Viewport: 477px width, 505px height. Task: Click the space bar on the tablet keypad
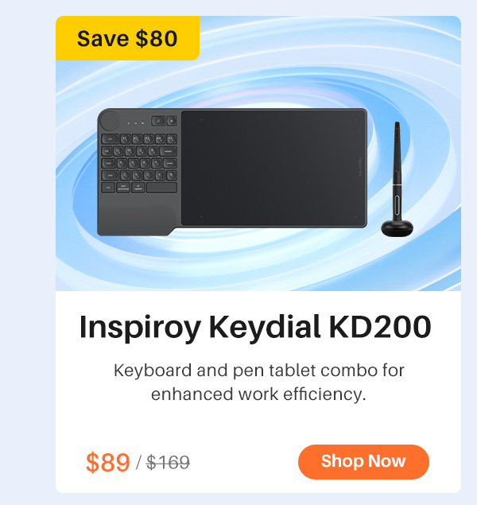pos(161,188)
